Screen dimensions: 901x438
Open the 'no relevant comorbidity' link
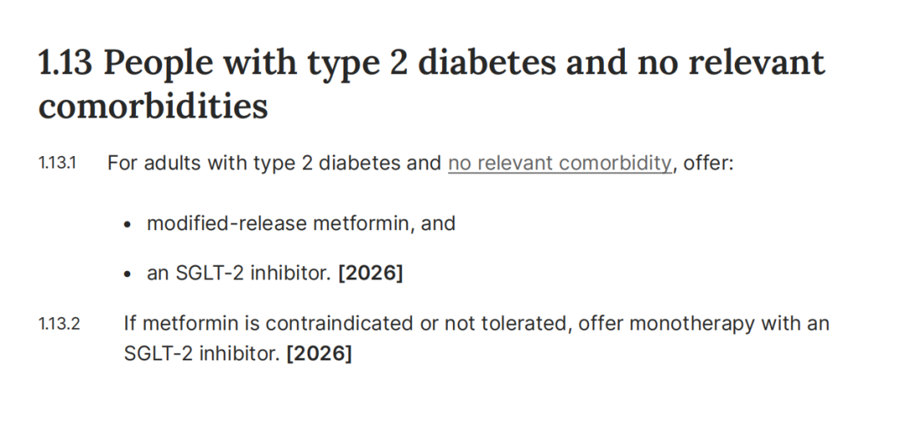(559, 164)
